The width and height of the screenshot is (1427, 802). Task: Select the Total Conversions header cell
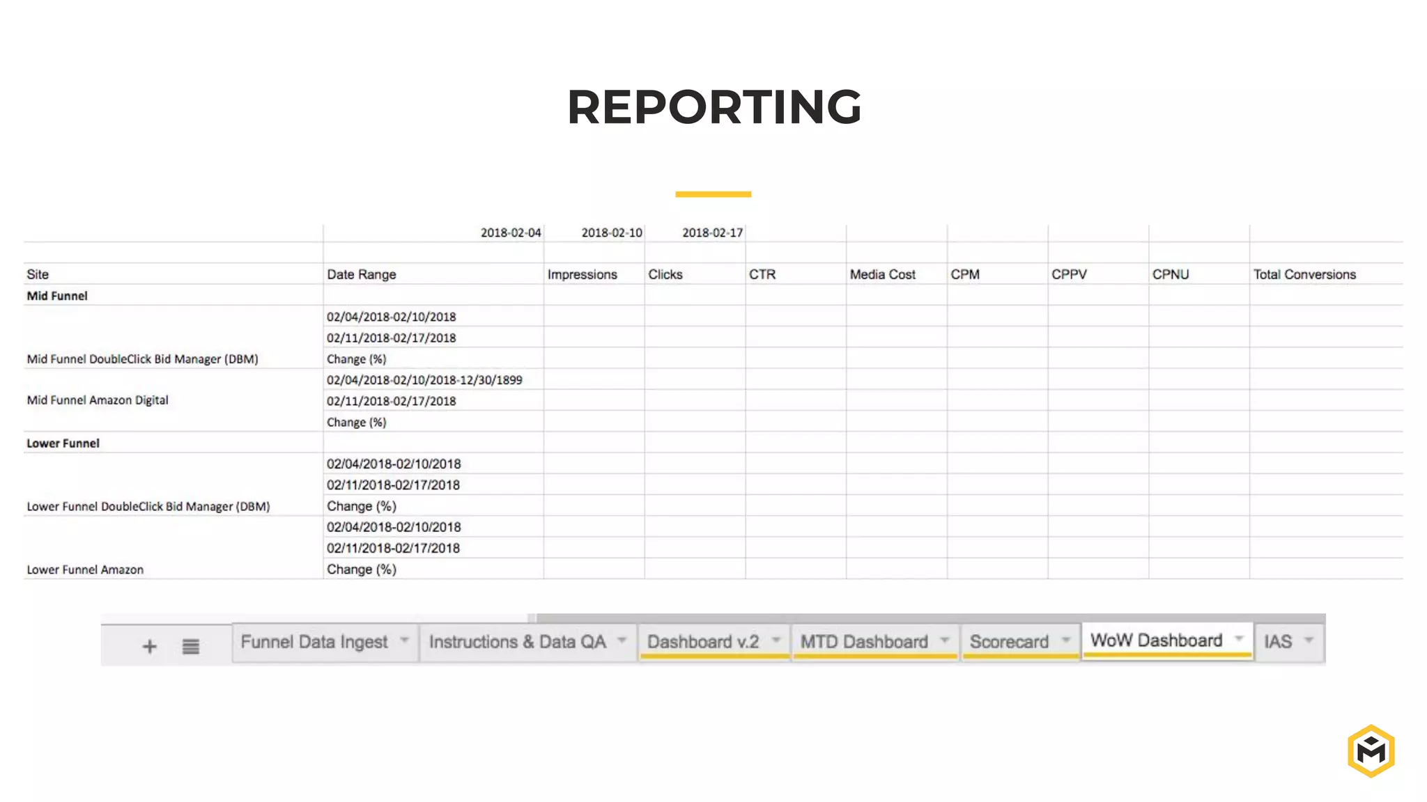1327,274
